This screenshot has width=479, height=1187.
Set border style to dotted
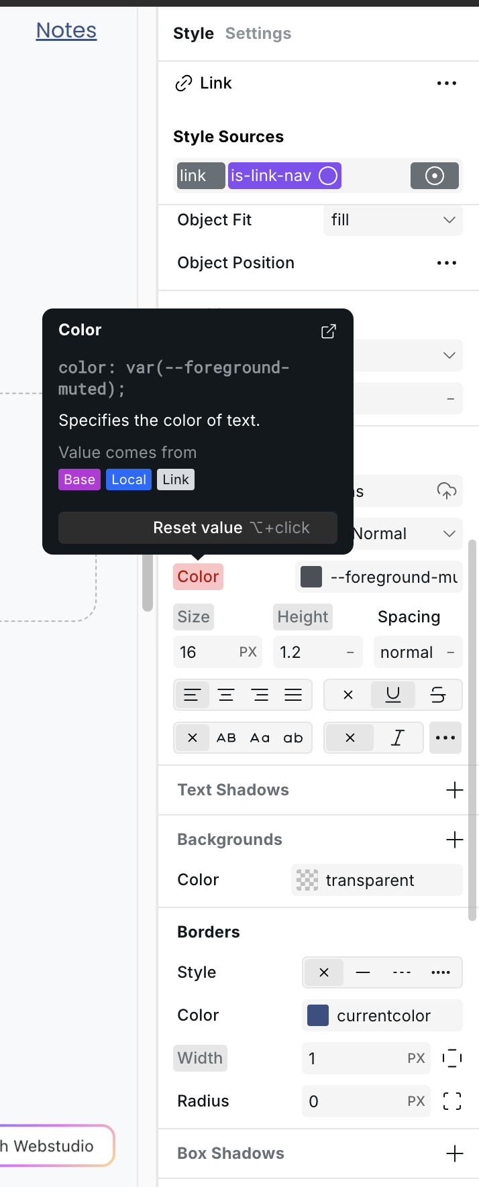(441, 972)
